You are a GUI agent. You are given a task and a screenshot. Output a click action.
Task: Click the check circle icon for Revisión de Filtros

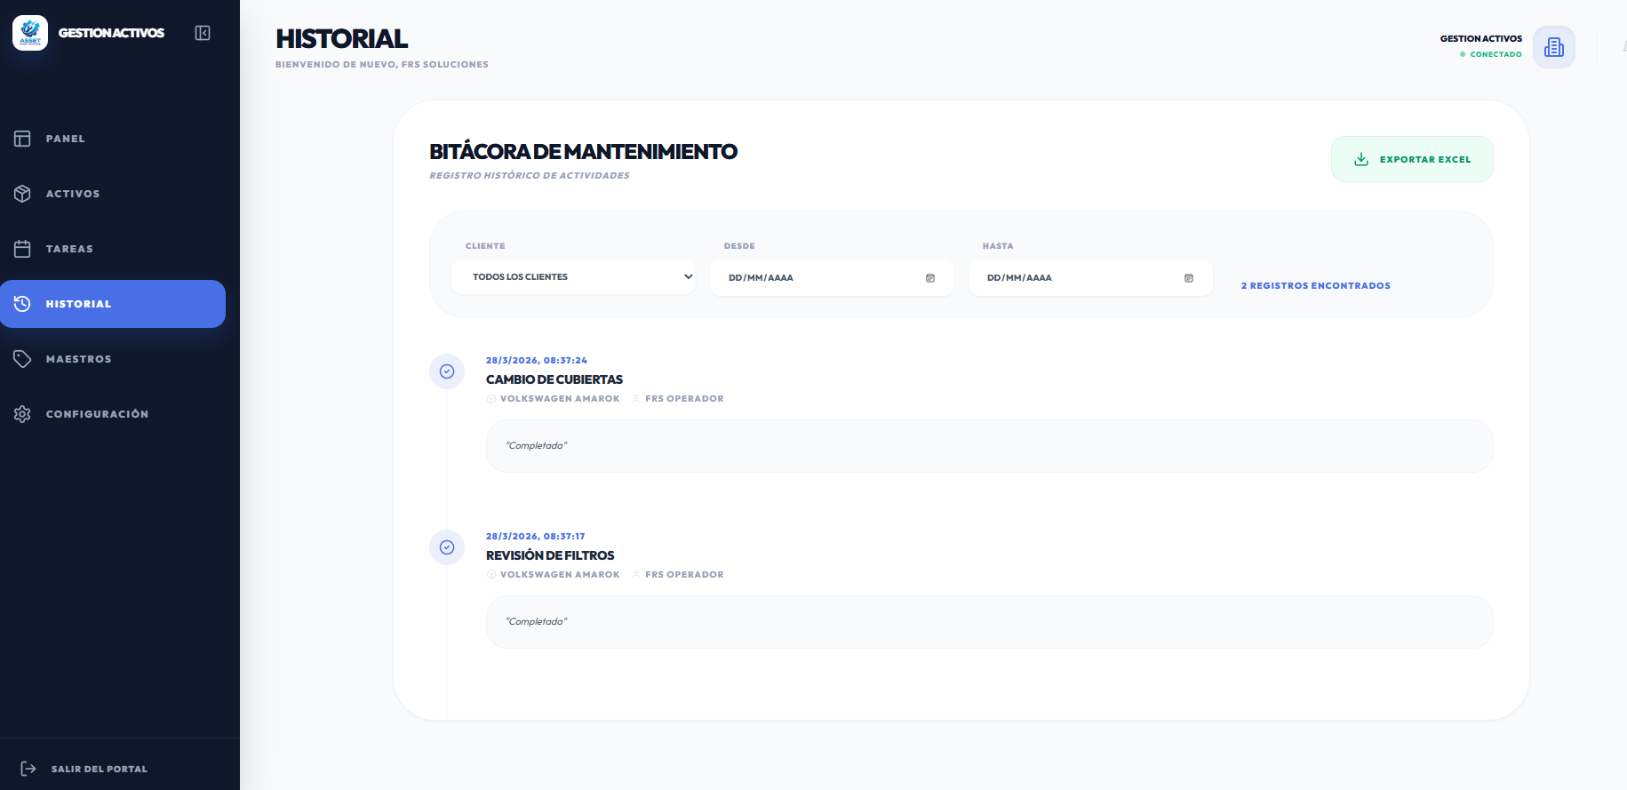click(x=447, y=547)
